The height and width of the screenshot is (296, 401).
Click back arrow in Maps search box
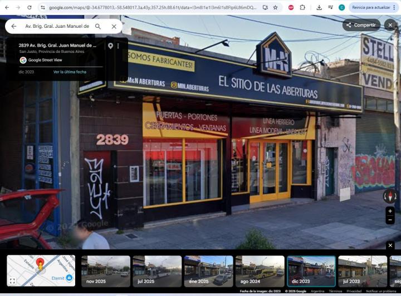pos(14,26)
